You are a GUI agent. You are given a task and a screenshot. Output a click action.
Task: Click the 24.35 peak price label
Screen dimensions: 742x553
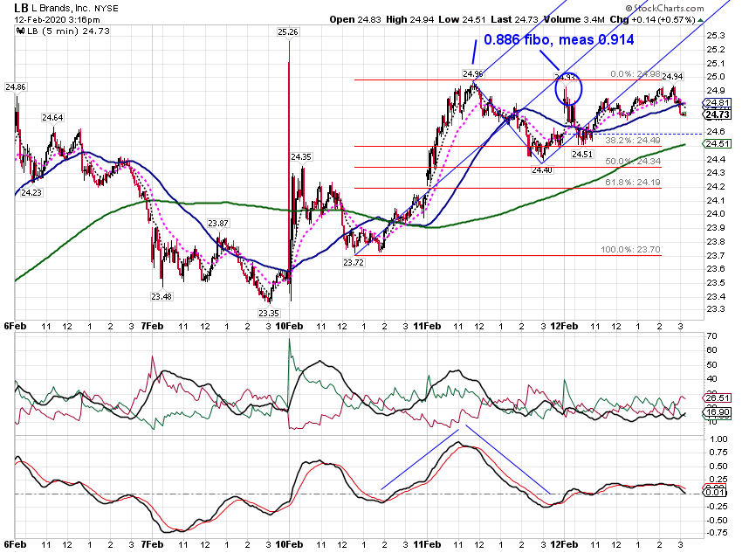coord(301,156)
